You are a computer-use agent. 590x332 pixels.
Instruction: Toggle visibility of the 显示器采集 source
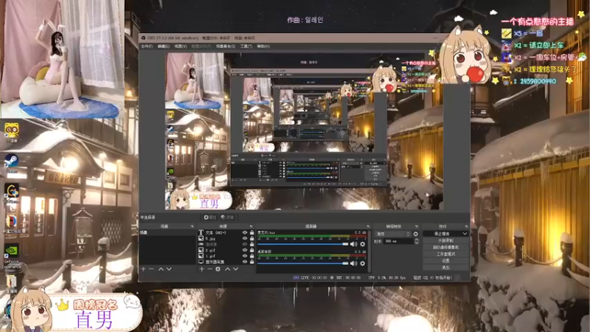click(245, 262)
